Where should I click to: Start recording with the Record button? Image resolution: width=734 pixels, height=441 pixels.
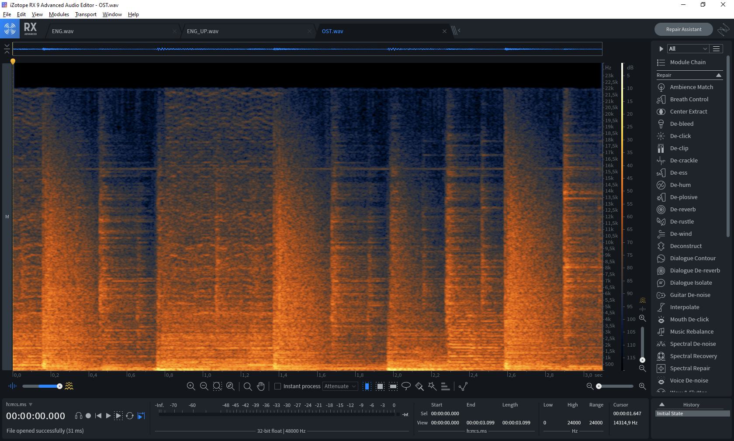pyautogui.click(x=88, y=416)
